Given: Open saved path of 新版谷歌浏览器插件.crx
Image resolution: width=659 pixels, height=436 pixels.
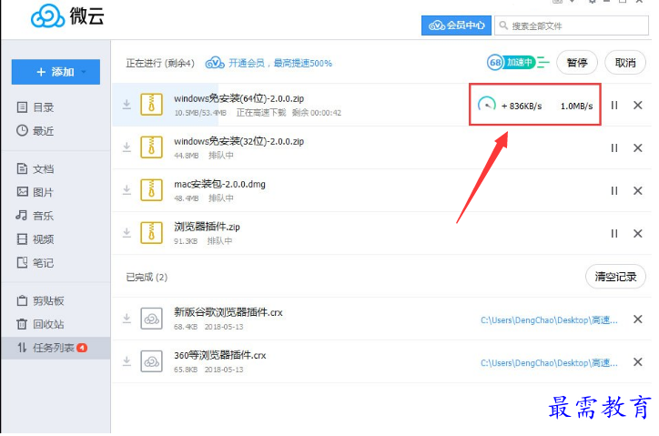Looking at the screenshot, I should (x=549, y=320).
